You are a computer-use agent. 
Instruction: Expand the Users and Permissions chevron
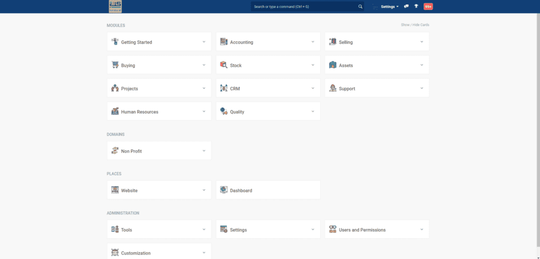pos(421,229)
